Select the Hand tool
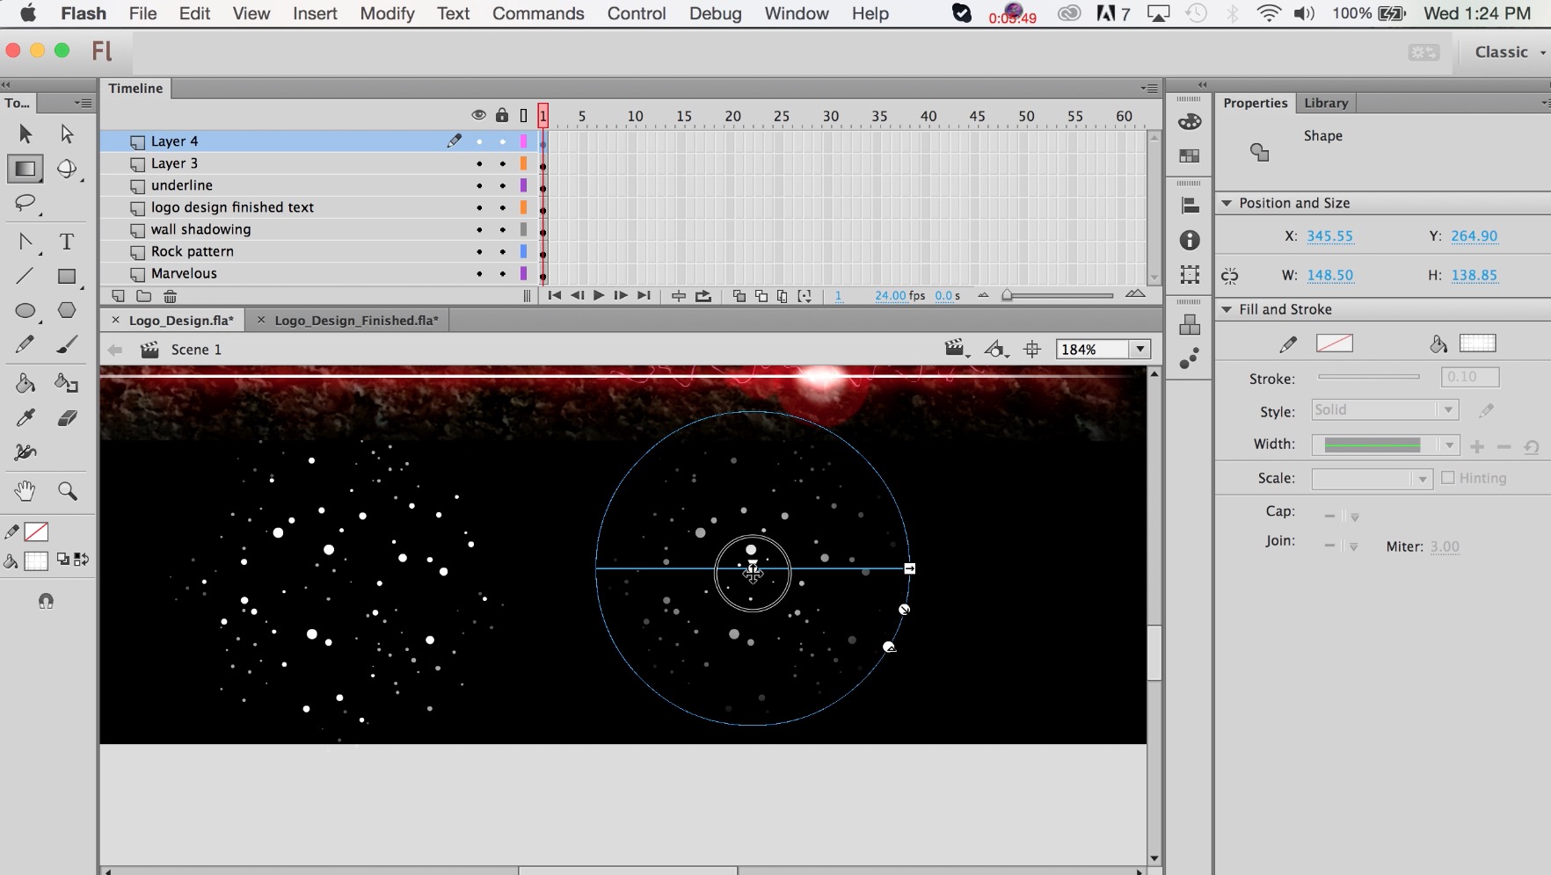This screenshot has width=1551, height=875. click(x=25, y=491)
